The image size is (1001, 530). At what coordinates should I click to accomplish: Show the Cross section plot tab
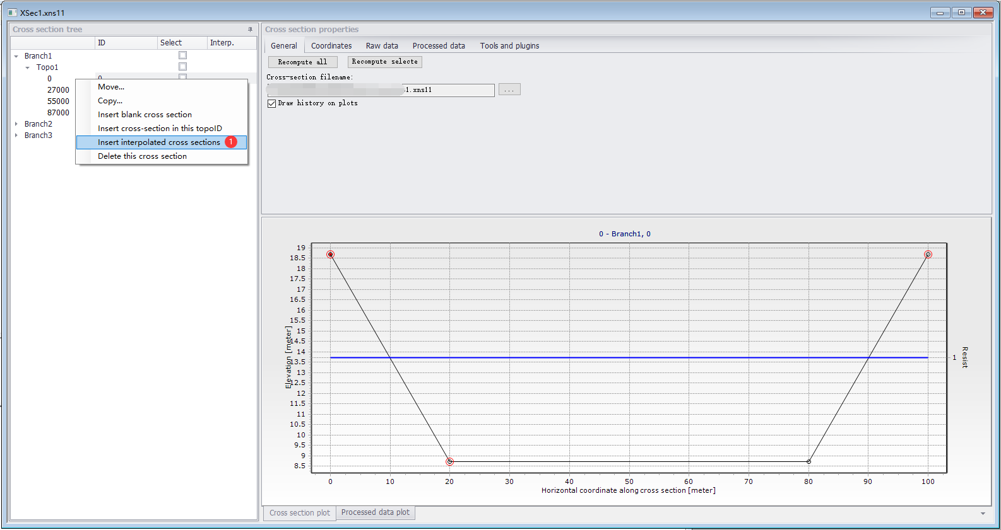click(300, 513)
